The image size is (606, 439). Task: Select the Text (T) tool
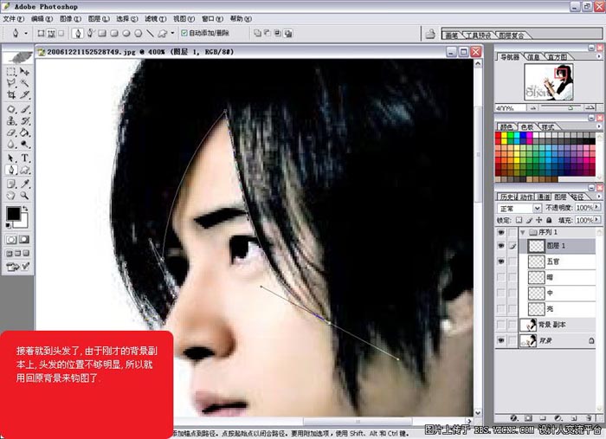[25, 158]
